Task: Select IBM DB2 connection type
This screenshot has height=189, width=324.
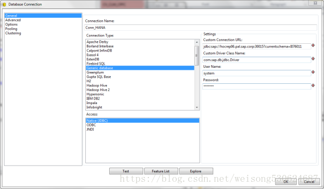Action: pos(140,98)
